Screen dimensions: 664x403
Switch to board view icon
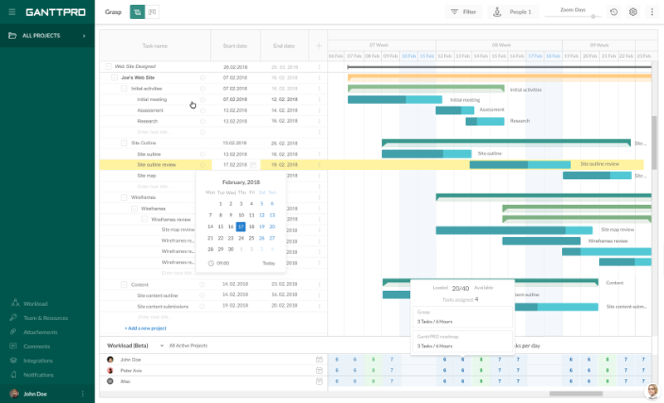click(153, 12)
